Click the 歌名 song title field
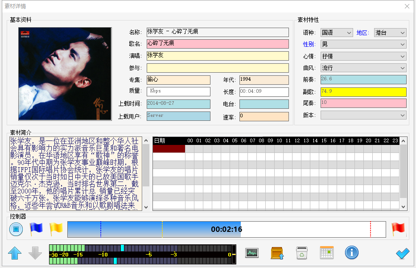The image size is (416, 268). (x=218, y=44)
